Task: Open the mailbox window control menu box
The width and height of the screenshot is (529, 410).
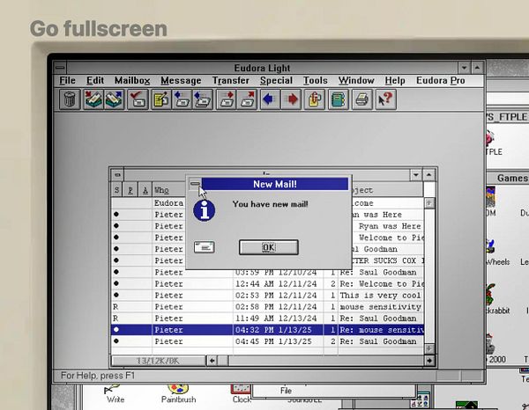Action: click(117, 175)
